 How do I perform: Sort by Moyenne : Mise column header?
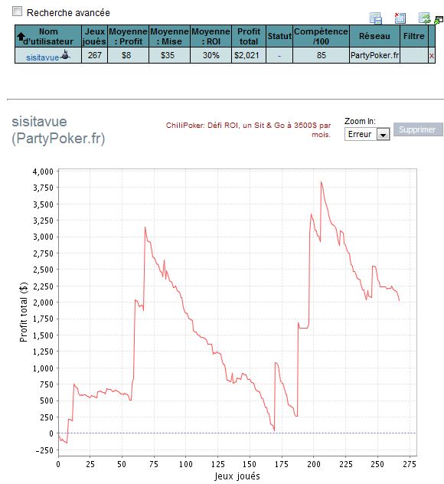[x=169, y=36]
